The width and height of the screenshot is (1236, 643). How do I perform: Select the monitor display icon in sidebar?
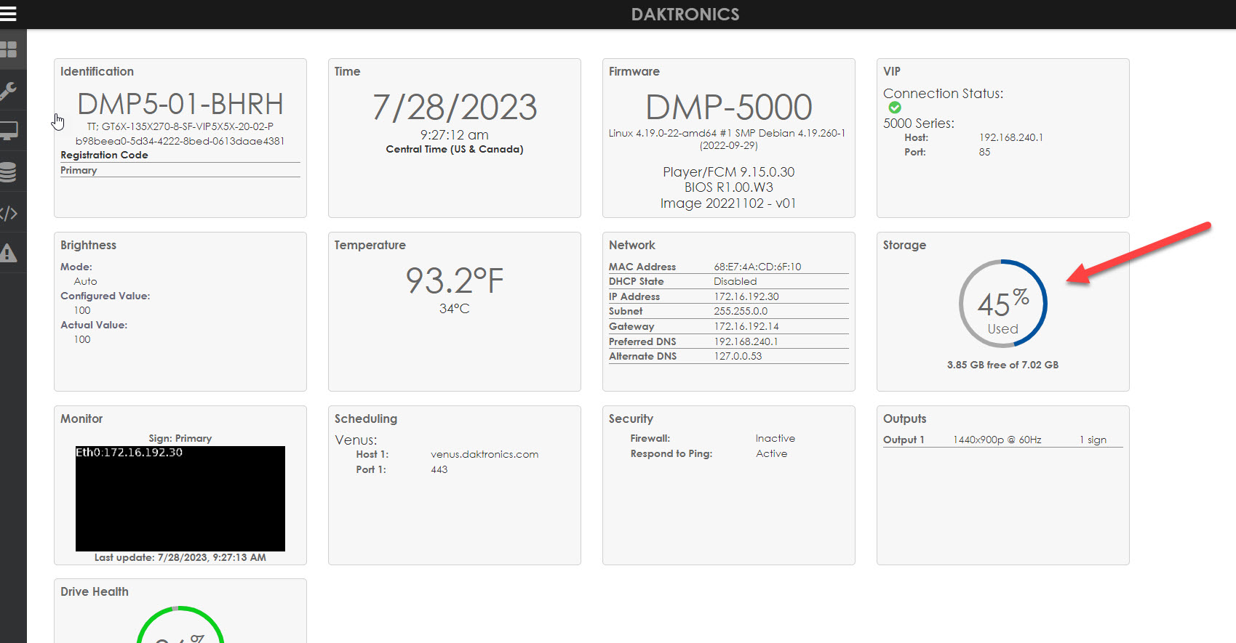click(x=9, y=131)
